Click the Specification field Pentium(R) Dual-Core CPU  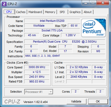coord(65,42)
